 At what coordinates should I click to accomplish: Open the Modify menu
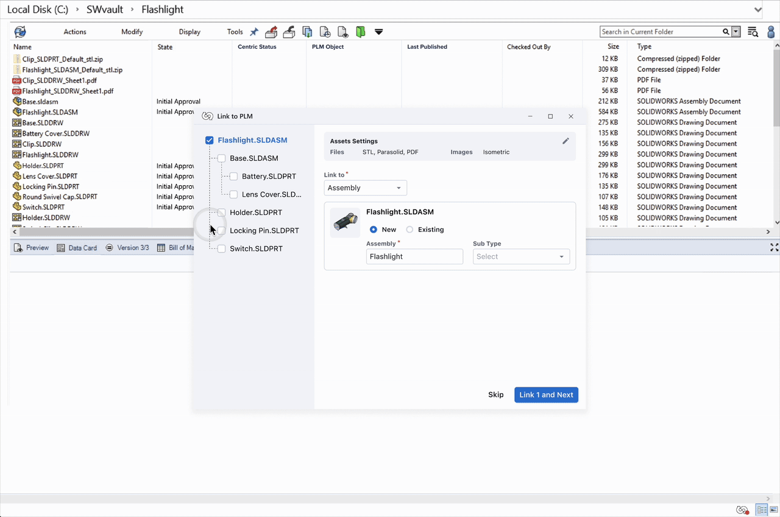click(132, 32)
